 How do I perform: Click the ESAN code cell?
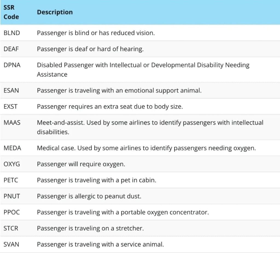pos(11,90)
